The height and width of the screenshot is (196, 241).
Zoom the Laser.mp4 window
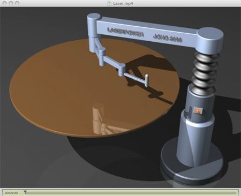[x=17, y=3]
